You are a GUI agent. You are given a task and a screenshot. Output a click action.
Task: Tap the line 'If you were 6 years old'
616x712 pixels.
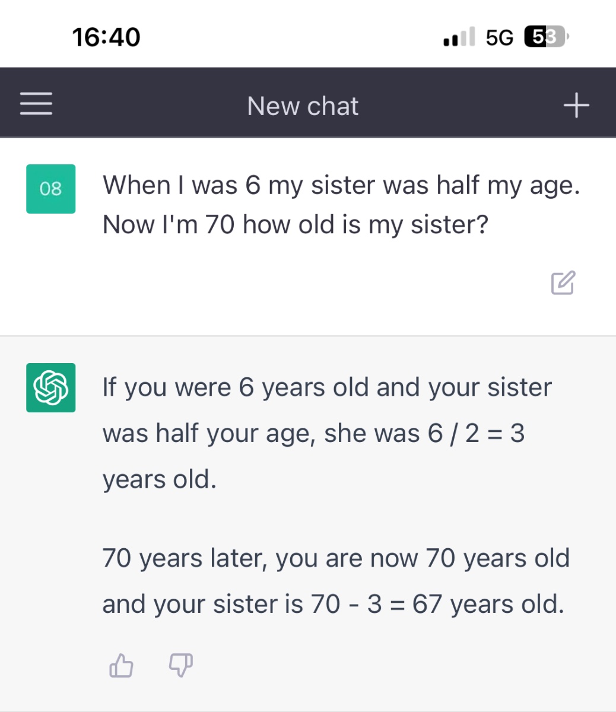tap(327, 387)
